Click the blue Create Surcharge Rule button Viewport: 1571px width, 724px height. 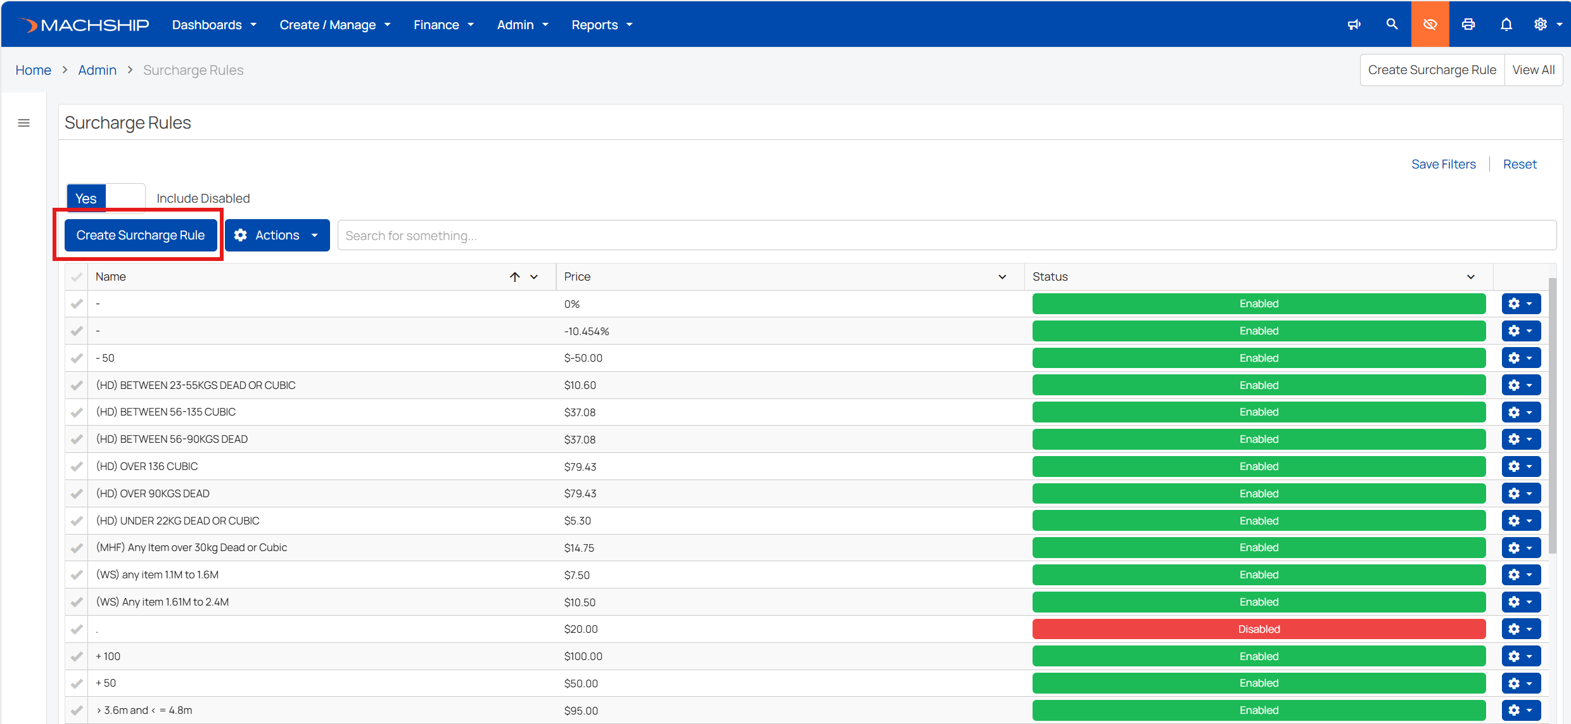tap(141, 235)
